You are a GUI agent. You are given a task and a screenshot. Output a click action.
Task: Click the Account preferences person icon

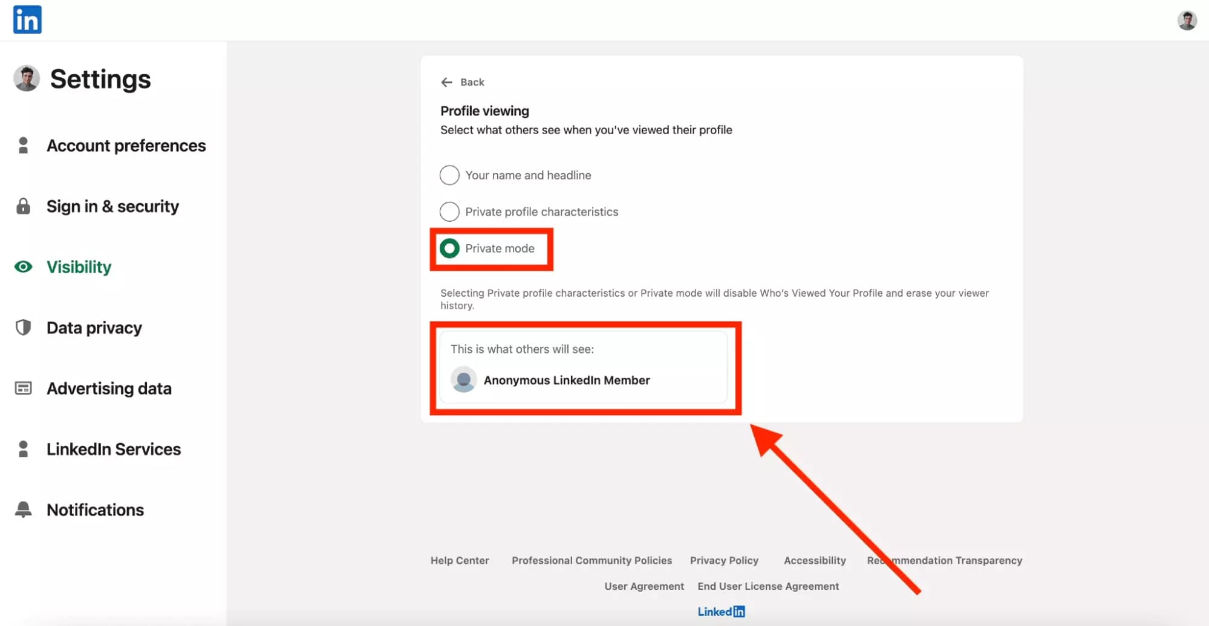point(23,146)
